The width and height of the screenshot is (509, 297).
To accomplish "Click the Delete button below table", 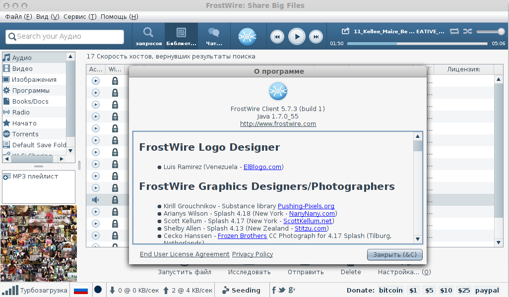I will coord(351,272).
